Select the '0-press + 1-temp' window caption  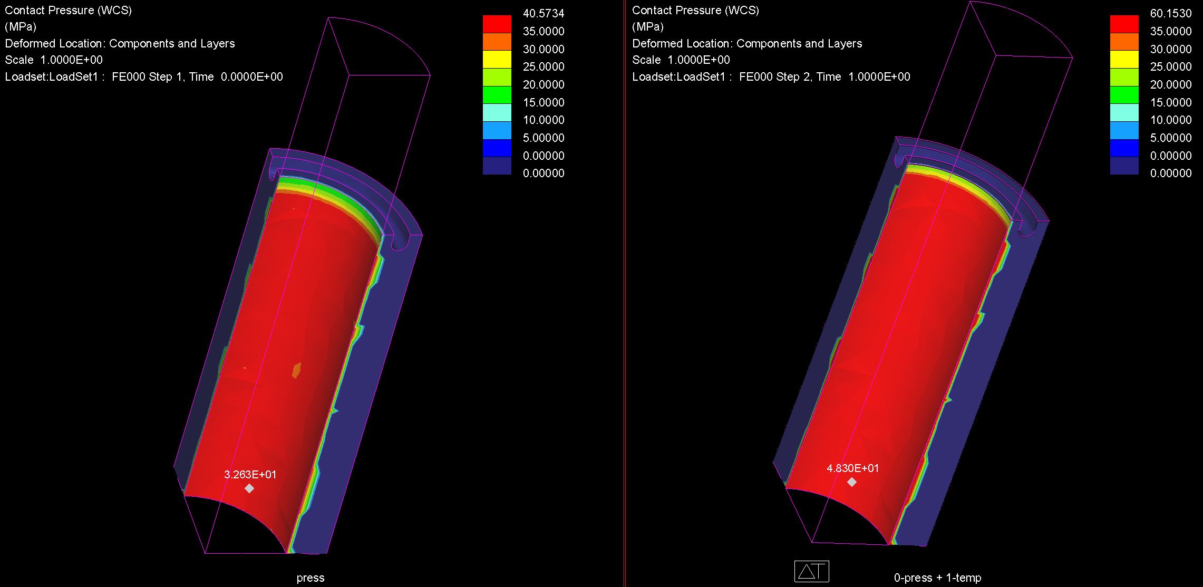point(937,578)
